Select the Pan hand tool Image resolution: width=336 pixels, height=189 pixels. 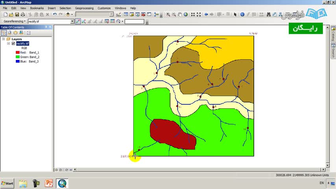[x=180, y=15]
